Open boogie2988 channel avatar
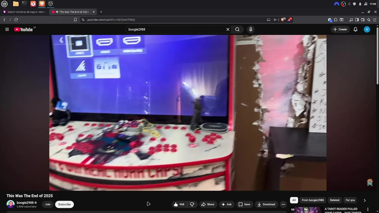 click(x=11, y=204)
